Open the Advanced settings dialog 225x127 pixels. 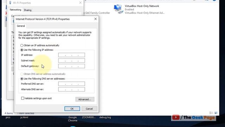click(85, 99)
